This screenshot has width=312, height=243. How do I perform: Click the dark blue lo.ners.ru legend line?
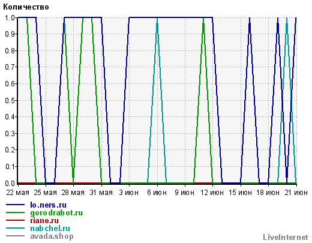click(15, 205)
